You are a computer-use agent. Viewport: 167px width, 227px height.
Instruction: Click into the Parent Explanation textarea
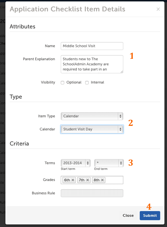point(92,64)
